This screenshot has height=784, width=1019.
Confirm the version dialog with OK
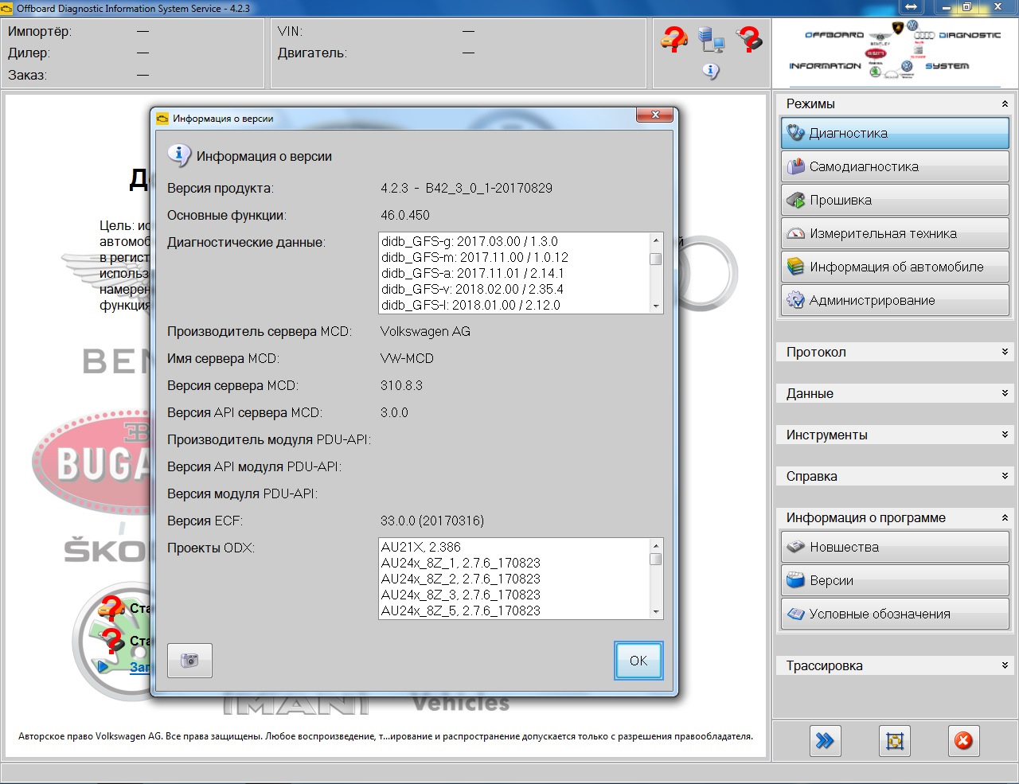click(638, 661)
